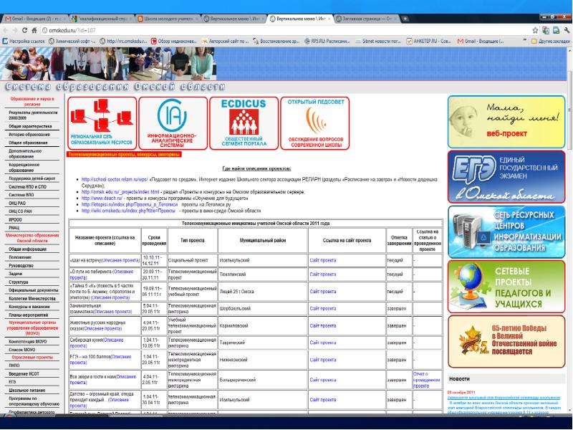Open 'Сайт проекта' link in Лицей 25 row
This screenshot has width=573, height=430.
pyautogui.click(x=323, y=292)
